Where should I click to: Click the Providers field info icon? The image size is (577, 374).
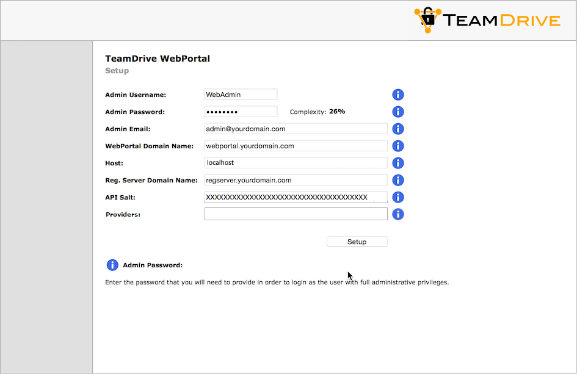pos(397,214)
